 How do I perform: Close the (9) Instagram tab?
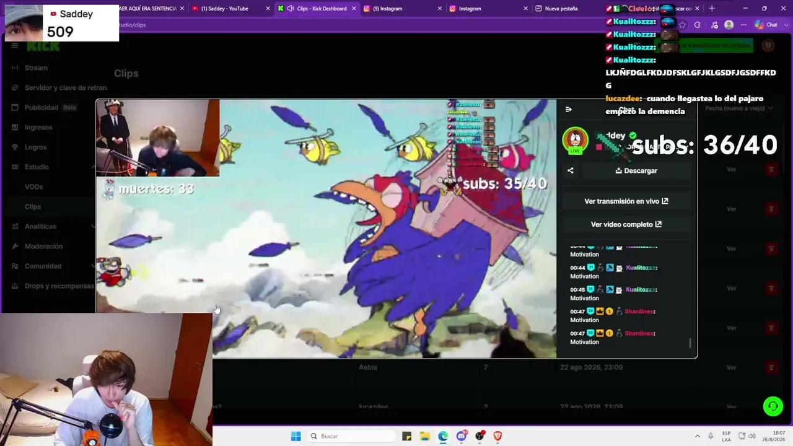[439, 9]
